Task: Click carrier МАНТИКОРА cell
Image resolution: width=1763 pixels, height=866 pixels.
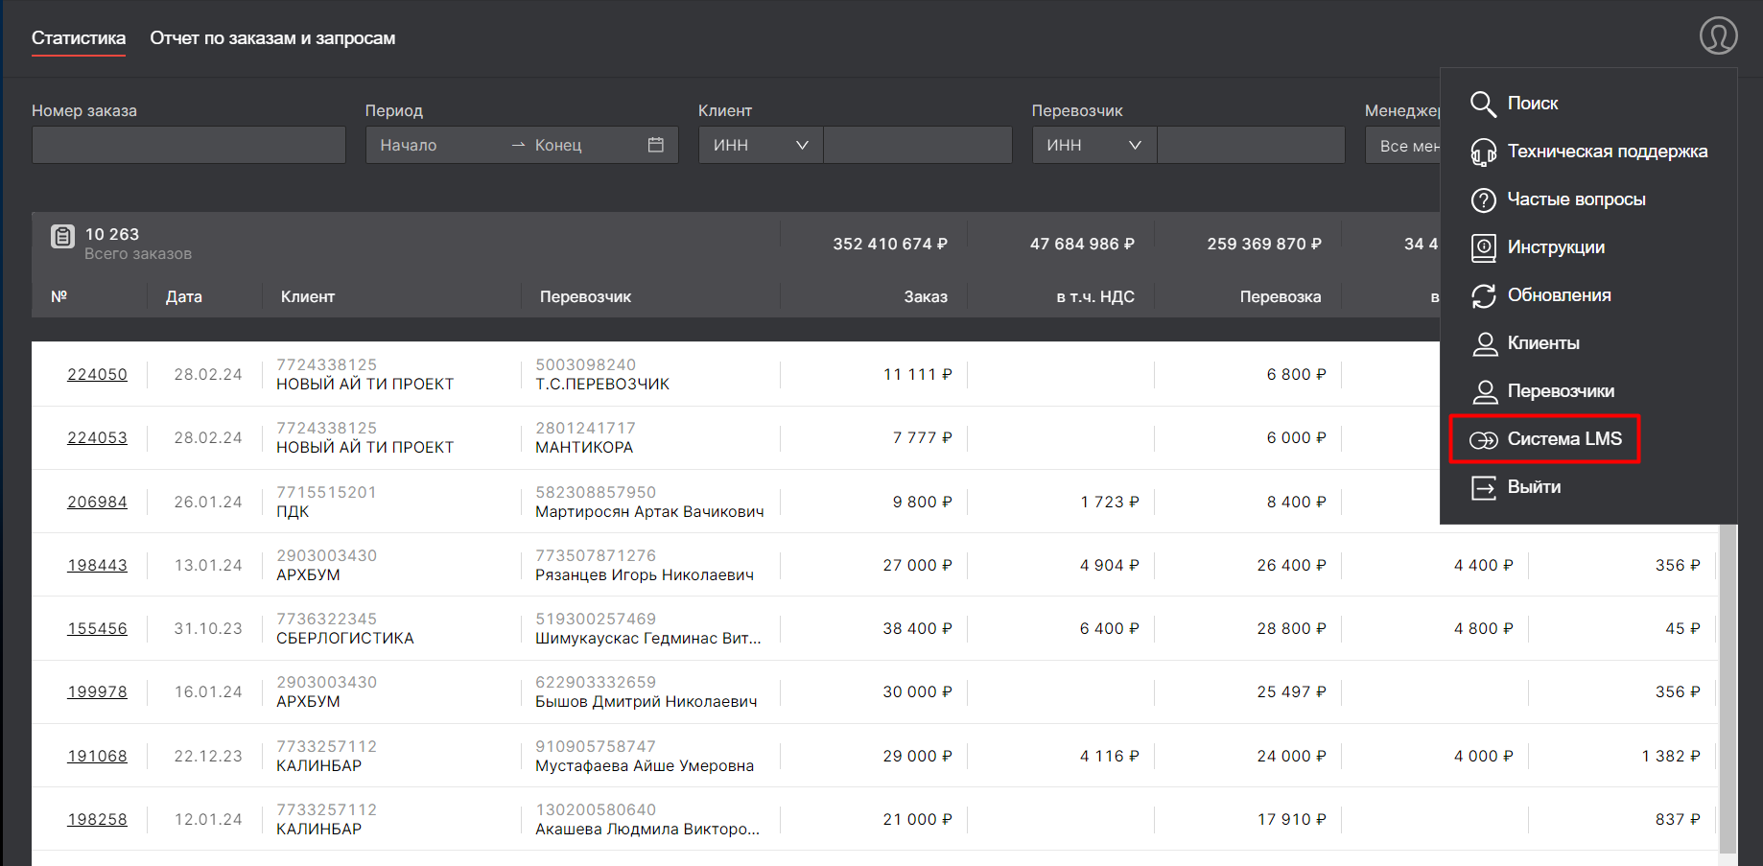Action: coord(584,447)
